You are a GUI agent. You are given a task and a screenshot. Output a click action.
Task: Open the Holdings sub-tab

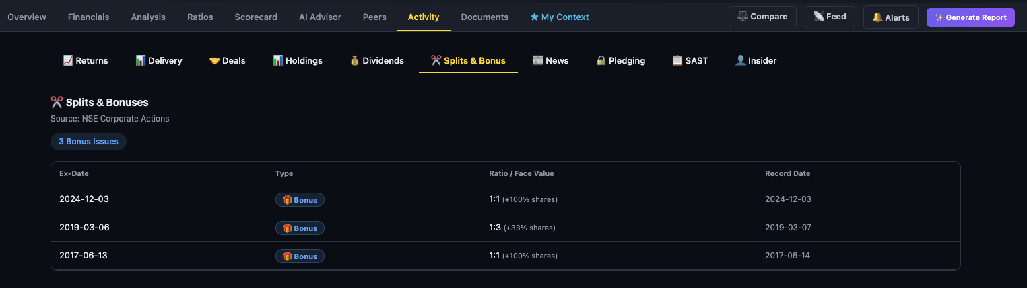pos(298,60)
